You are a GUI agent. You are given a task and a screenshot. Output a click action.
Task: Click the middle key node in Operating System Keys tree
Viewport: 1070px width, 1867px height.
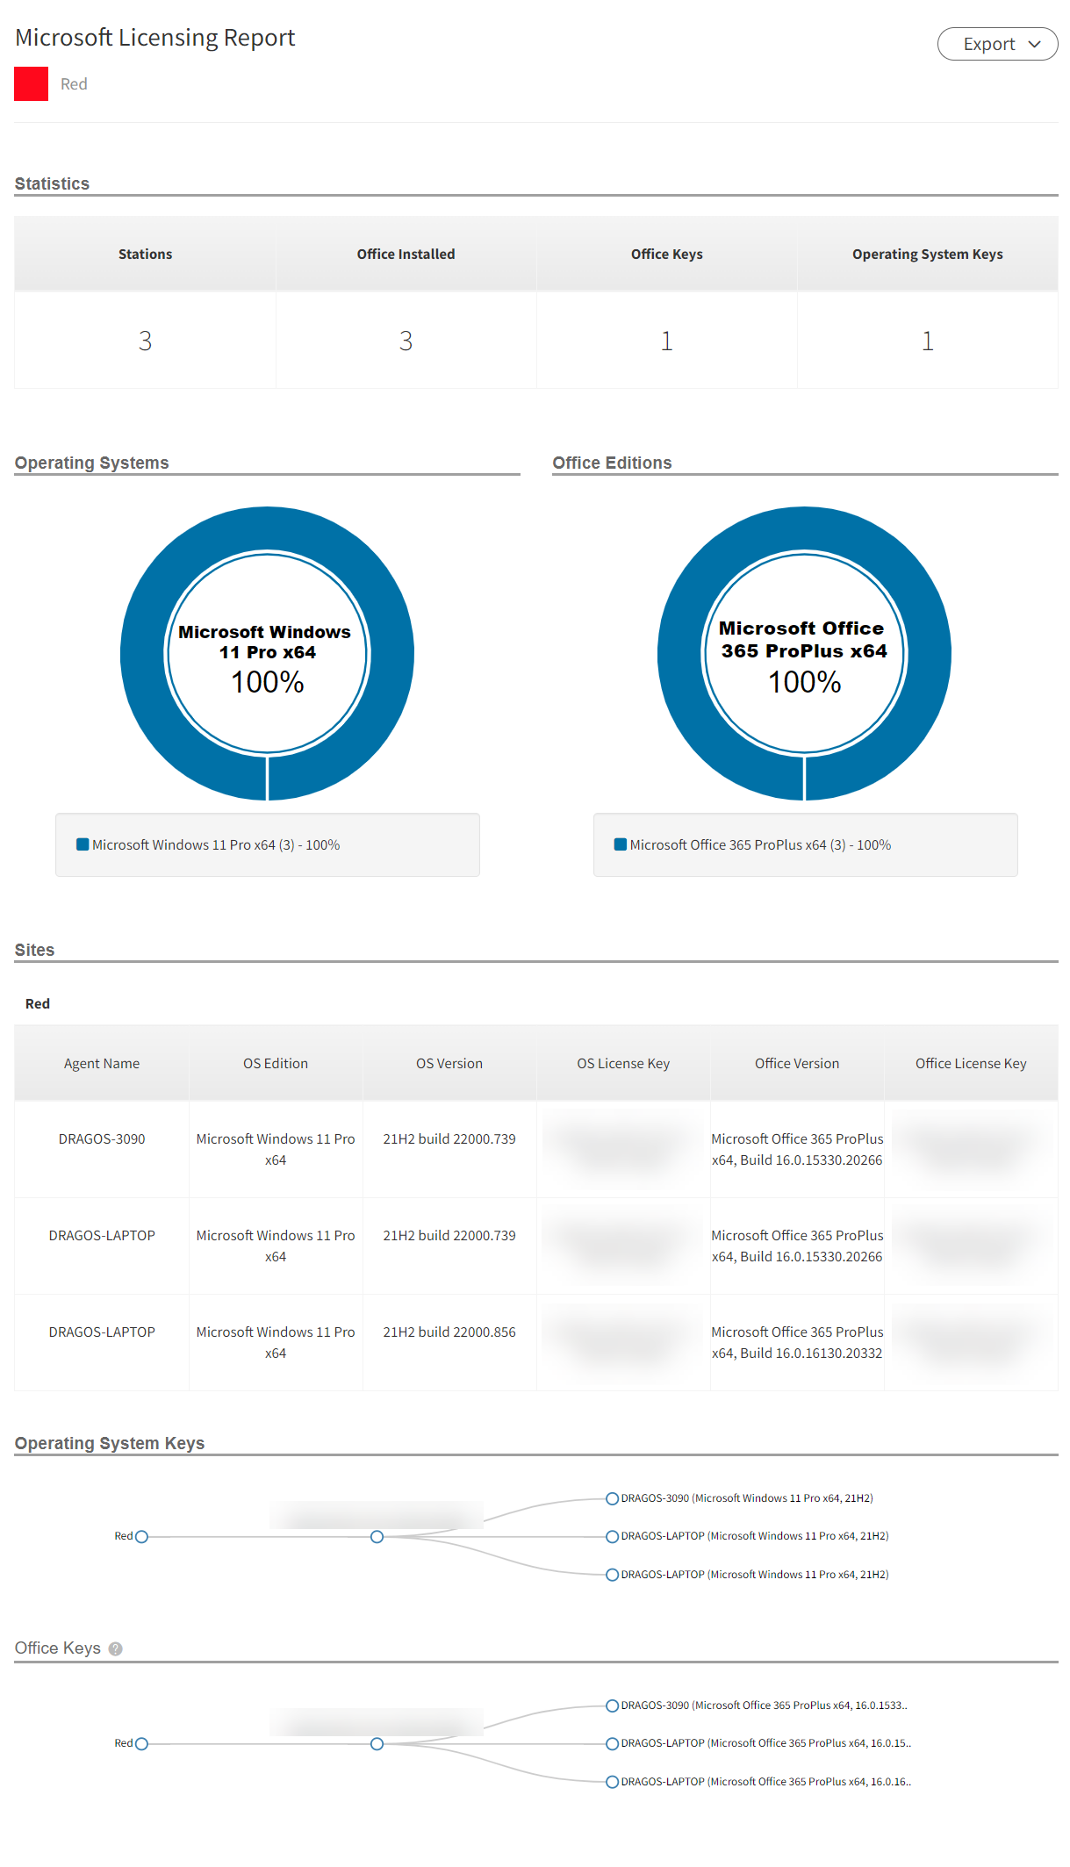tap(377, 1536)
